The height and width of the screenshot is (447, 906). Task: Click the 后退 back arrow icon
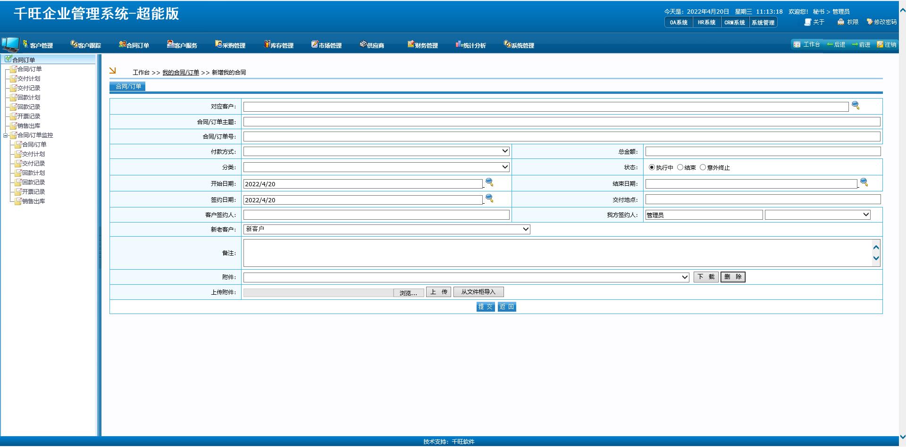[x=830, y=44]
